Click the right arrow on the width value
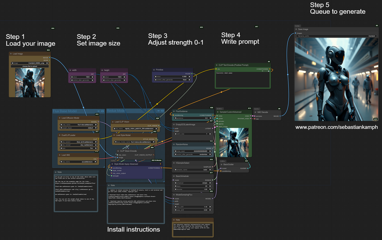 point(95,76)
